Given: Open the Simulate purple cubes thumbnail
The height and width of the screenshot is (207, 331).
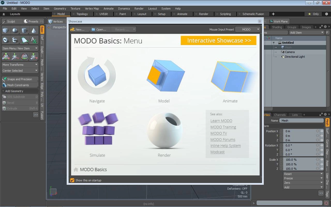Looking at the screenshot, I should click(x=98, y=128).
